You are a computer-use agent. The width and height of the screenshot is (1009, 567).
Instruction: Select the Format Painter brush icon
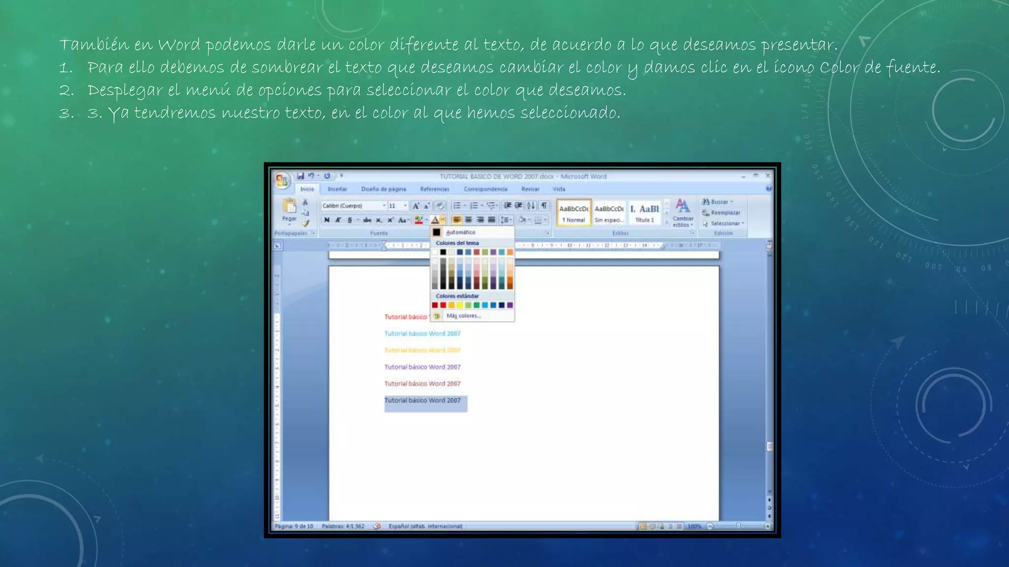[x=305, y=223]
